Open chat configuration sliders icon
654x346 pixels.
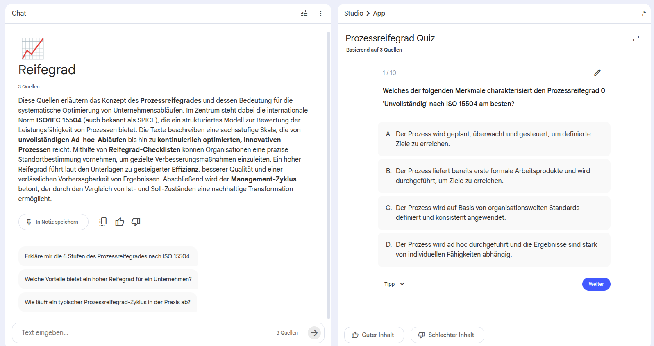tap(304, 14)
